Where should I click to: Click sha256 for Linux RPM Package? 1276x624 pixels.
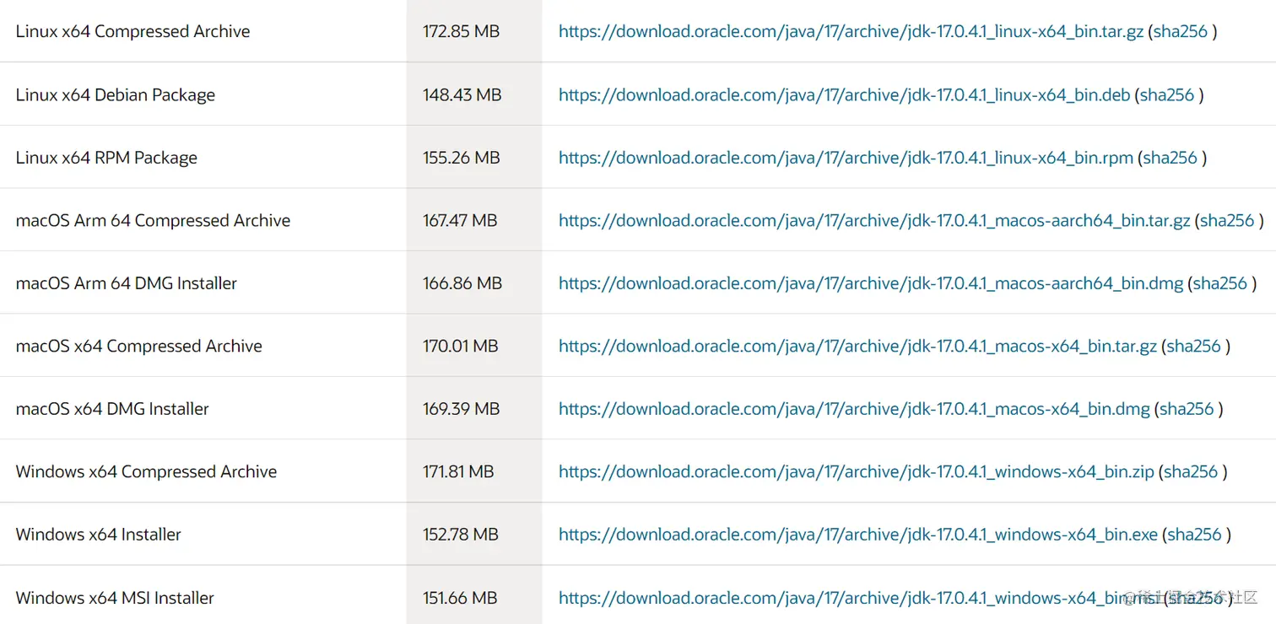pyautogui.click(x=1171, y=158)
